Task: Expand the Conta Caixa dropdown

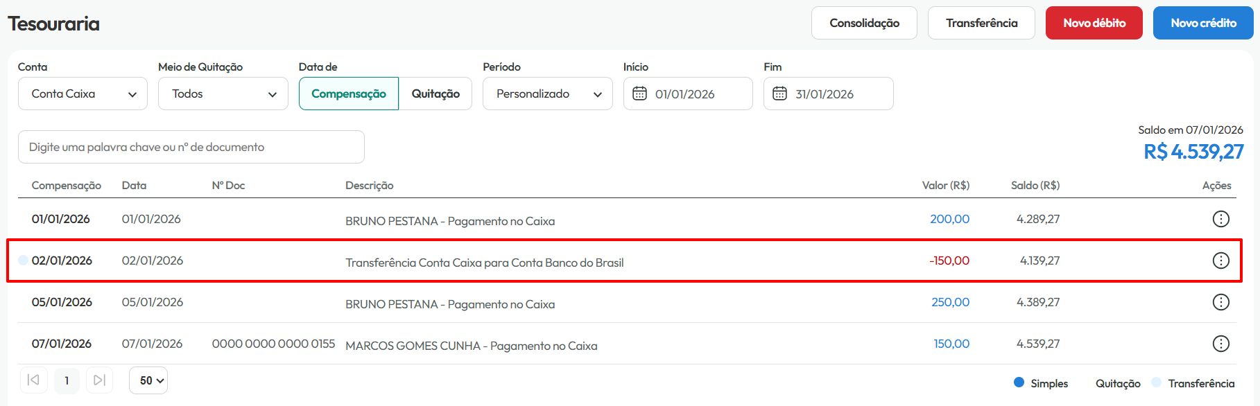Action: [x=83, y=94]
